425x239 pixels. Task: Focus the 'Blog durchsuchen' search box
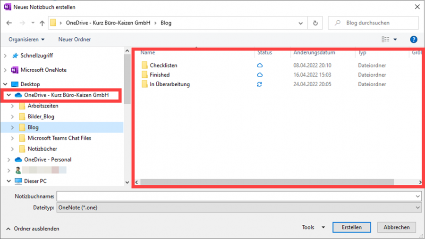(373, 23)
